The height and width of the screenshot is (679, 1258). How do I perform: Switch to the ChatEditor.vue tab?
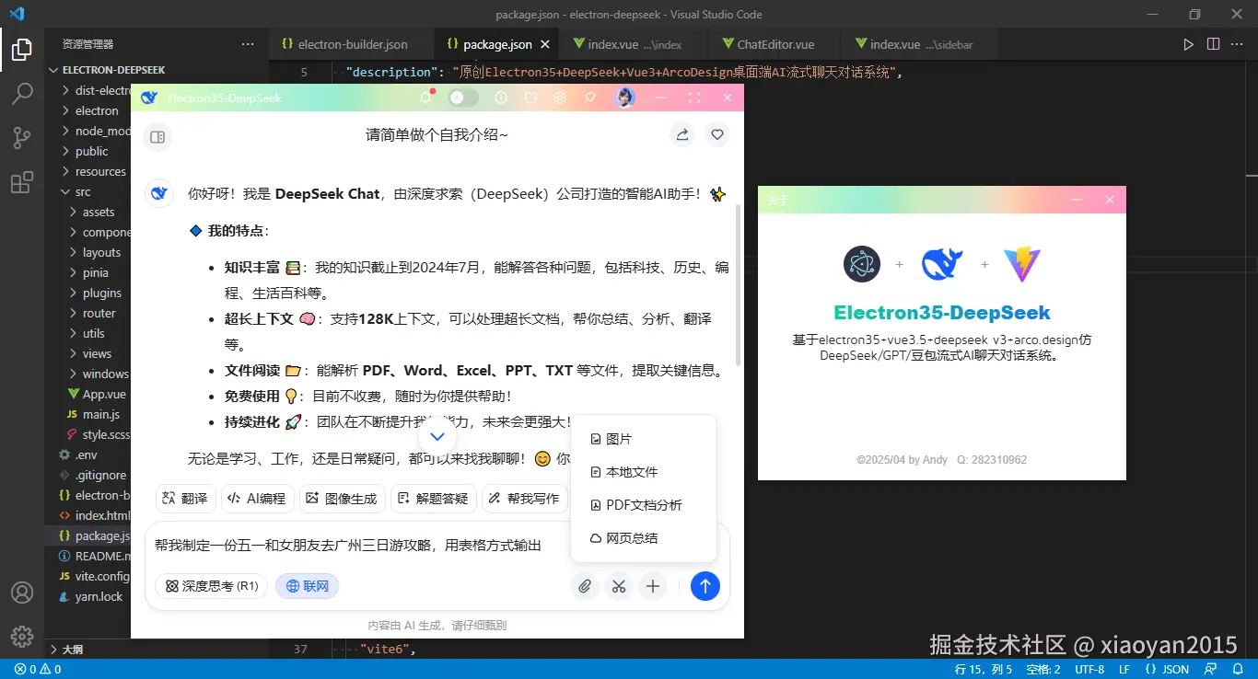(775, 43)
